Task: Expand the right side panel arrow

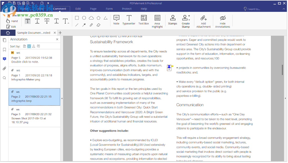Action: click(285, 98)
